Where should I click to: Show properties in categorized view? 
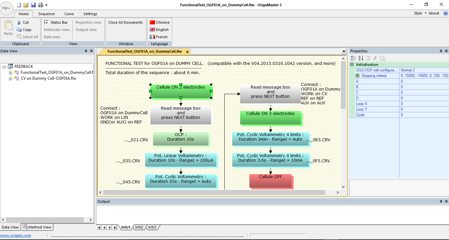(353, 58)
